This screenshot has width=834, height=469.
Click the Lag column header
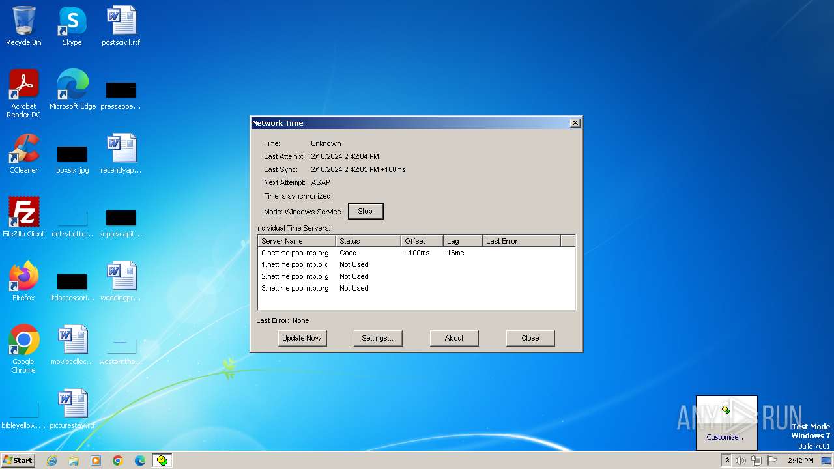pos(463,241)
